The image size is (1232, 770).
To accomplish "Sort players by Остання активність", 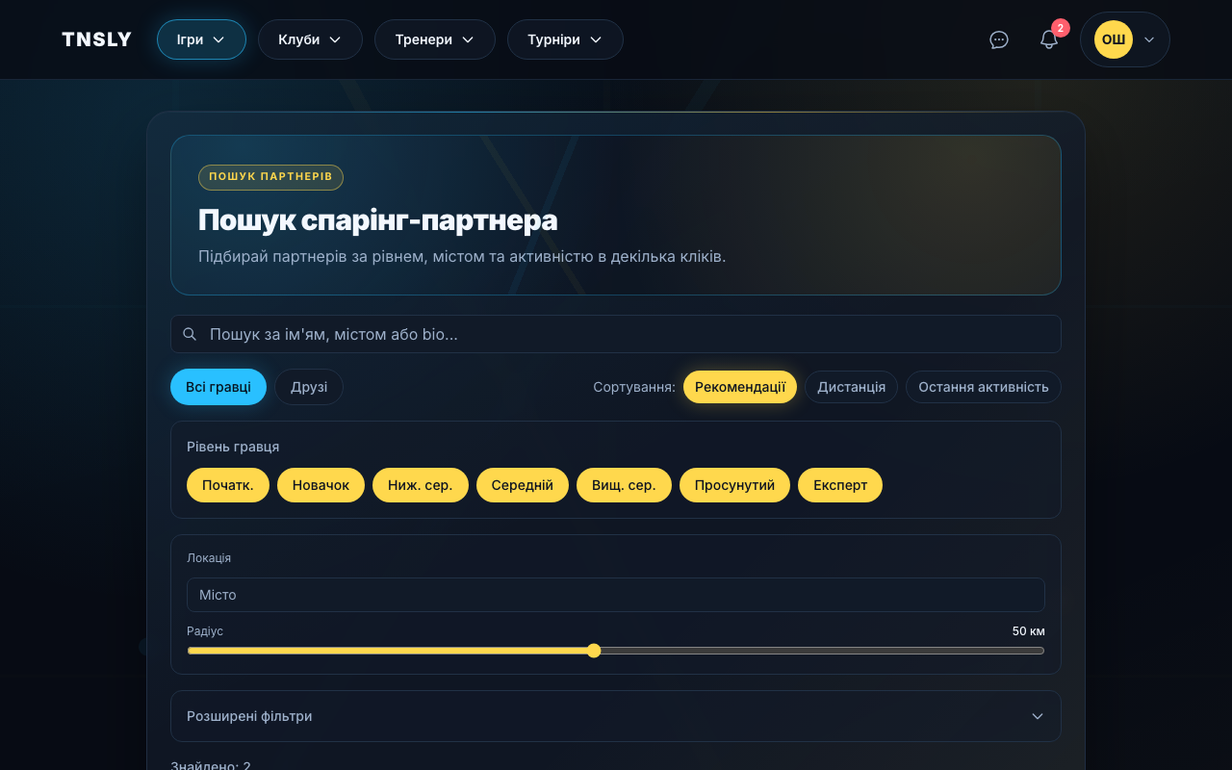I will 983,386.
